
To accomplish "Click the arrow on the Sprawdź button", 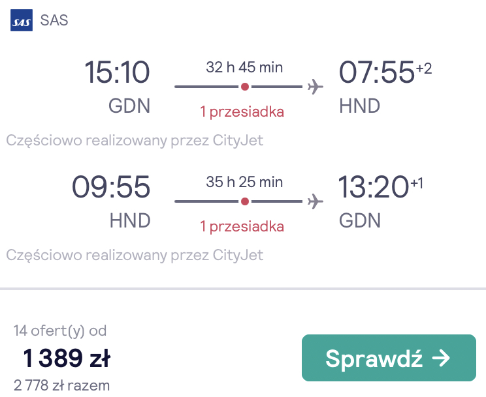I will tap(441, 359).
